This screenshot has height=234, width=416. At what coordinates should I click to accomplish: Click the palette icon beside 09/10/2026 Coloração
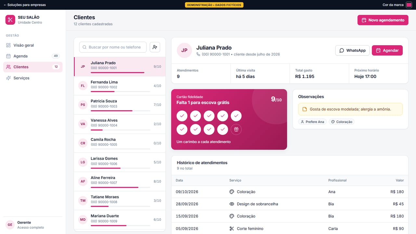pos(232,192)
